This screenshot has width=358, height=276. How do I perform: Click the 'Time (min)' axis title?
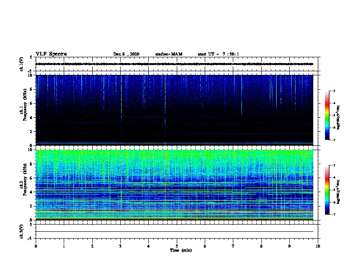(x=181, y=250)
